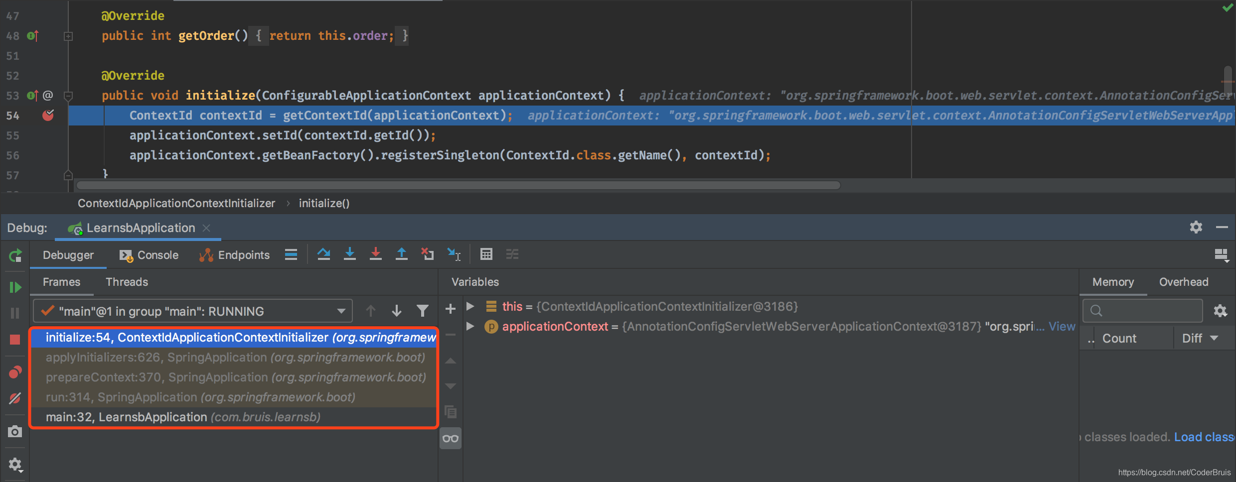Viewport: 1236px width, 482px height.
Task: Click Show Execution Point icon
Action: coord(291,254)
